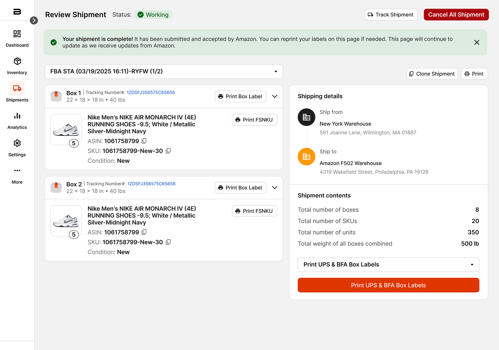The height and width of the screenshot is (350, 499).
Task: Copy the ASIN in Box 1
Action: (x=144, y=141)
